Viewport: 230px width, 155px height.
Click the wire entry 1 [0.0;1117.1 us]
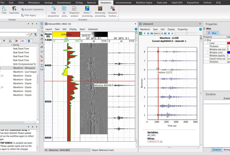point(155,142)
